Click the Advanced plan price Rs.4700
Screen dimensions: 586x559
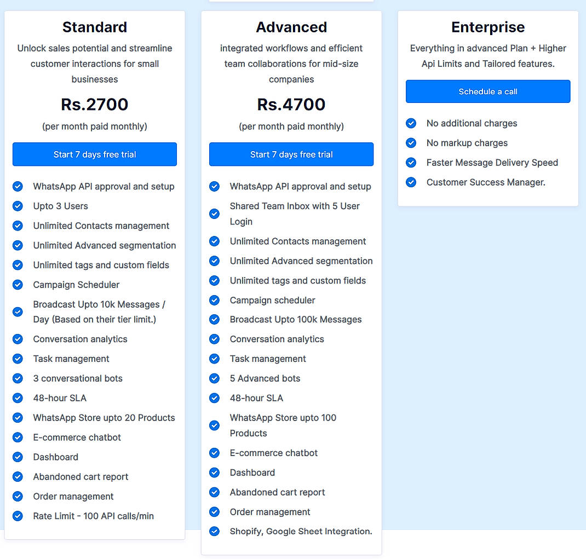[x=291, y=105]
